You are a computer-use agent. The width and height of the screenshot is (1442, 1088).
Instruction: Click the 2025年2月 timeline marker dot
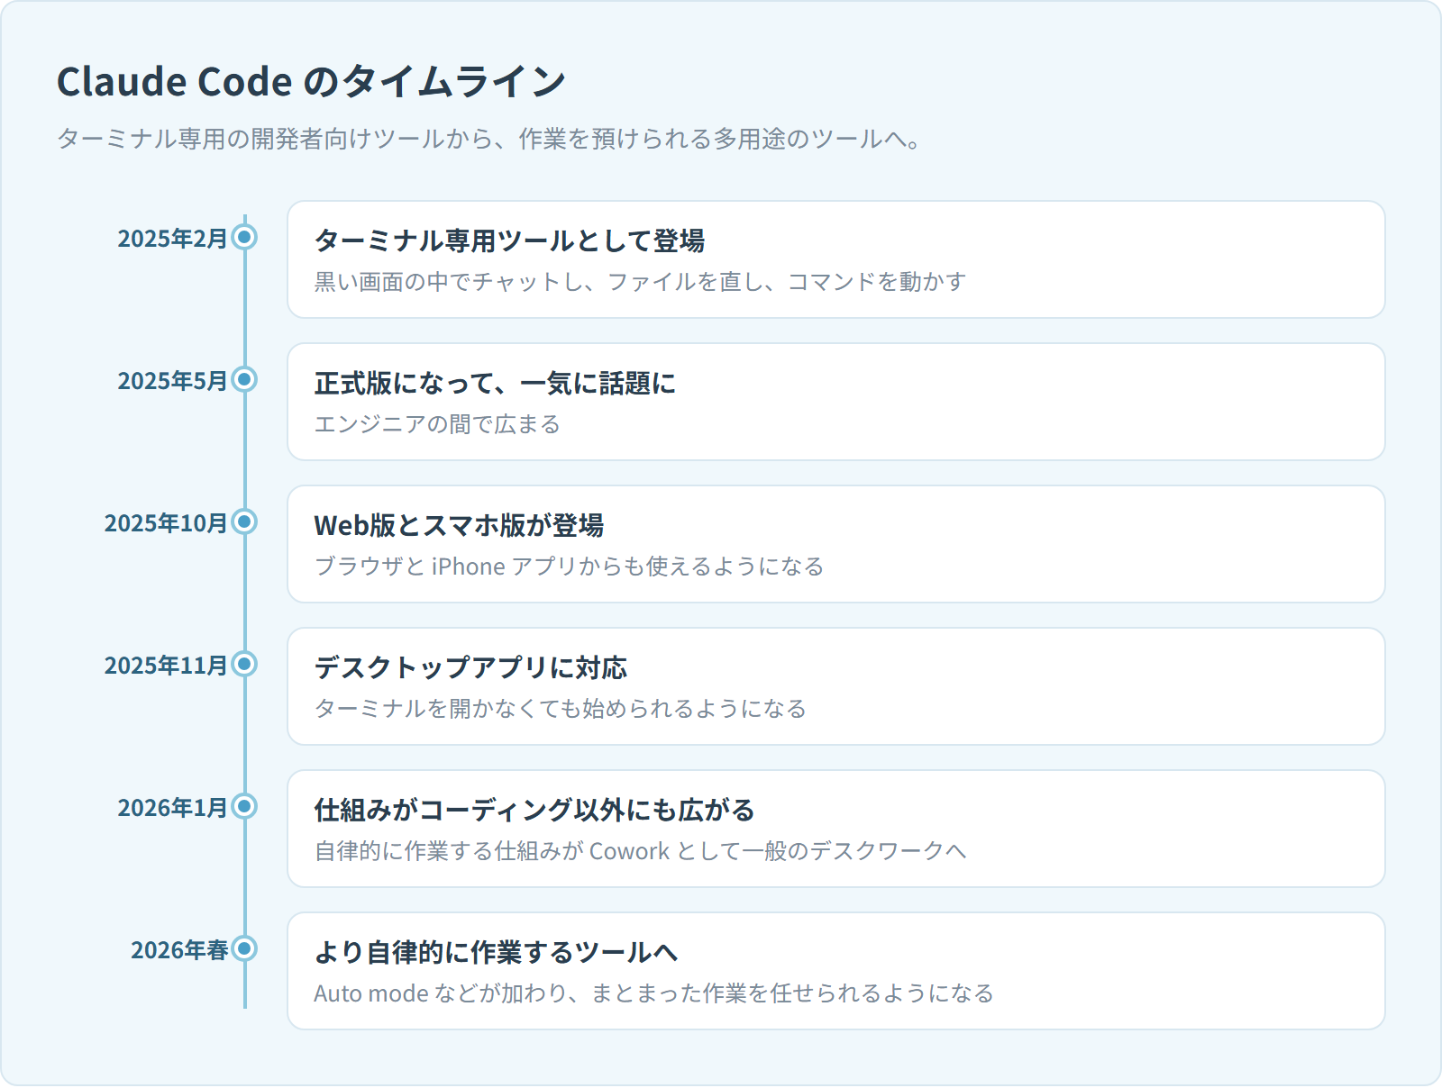(x=244, y=237)
